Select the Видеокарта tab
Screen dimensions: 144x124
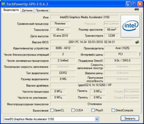[x=11, y=10]
